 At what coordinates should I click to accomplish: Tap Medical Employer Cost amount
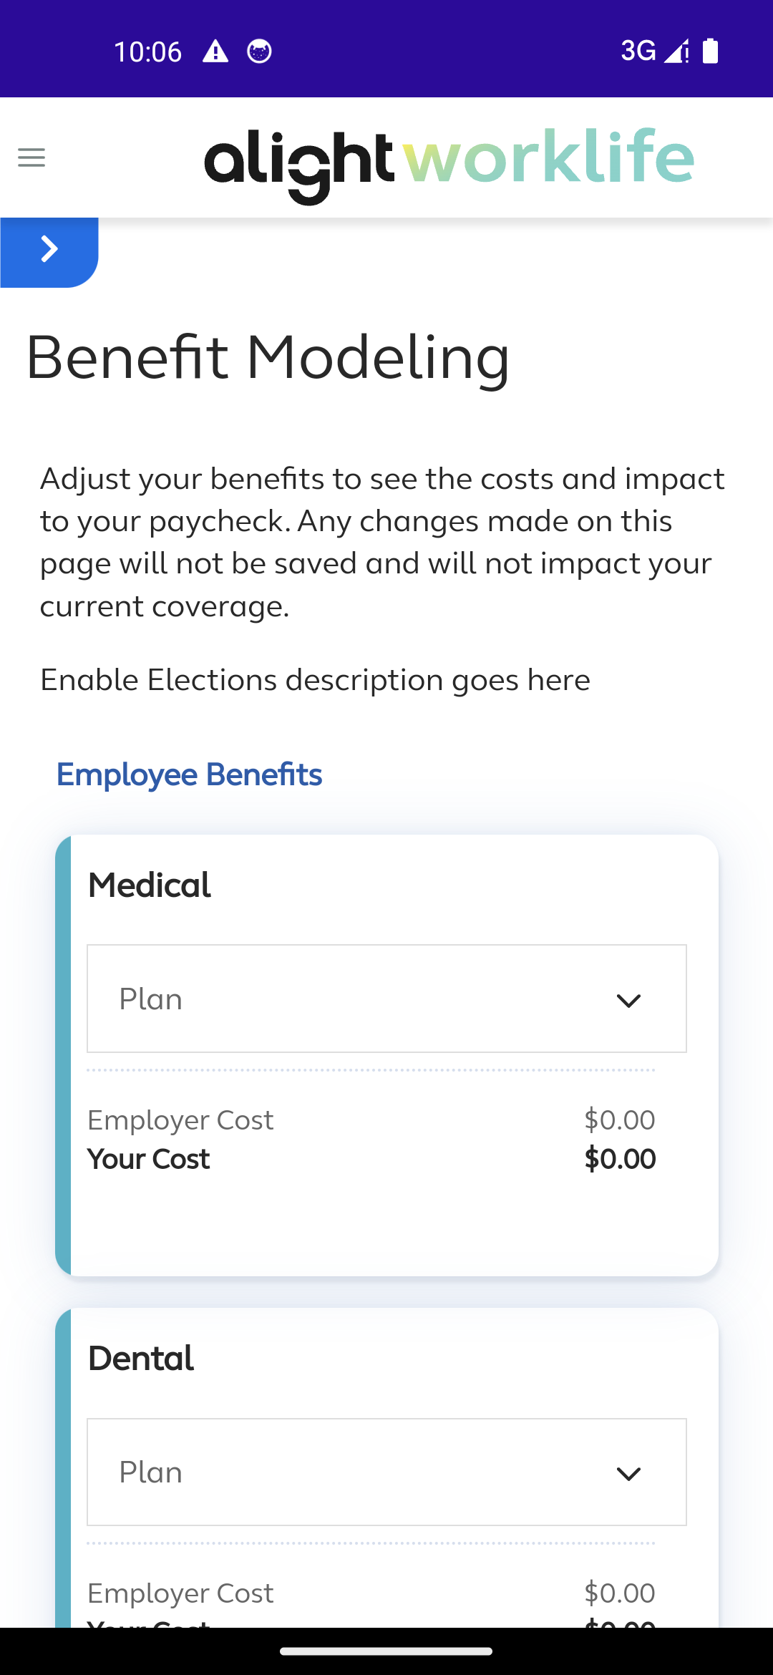620,1120
